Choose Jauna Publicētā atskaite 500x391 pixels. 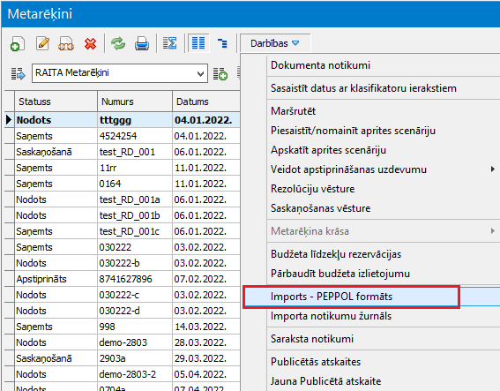(x=326, y=381)
